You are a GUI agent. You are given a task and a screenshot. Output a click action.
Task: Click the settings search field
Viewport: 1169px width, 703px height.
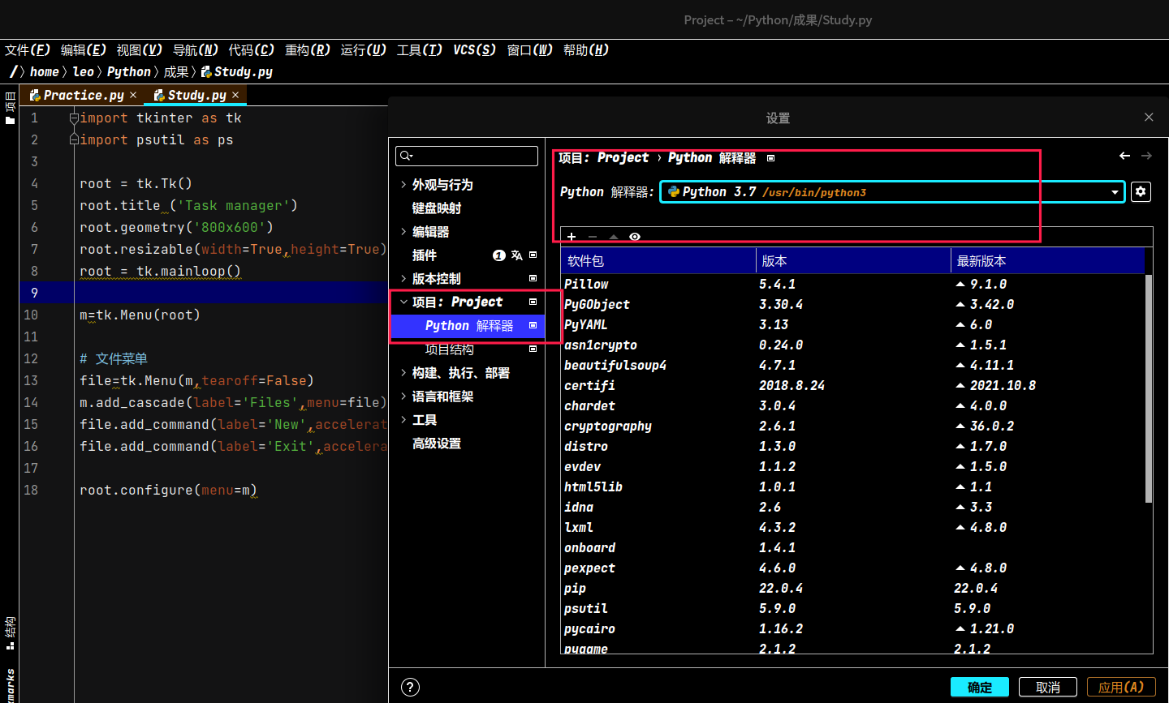[467, 156]
